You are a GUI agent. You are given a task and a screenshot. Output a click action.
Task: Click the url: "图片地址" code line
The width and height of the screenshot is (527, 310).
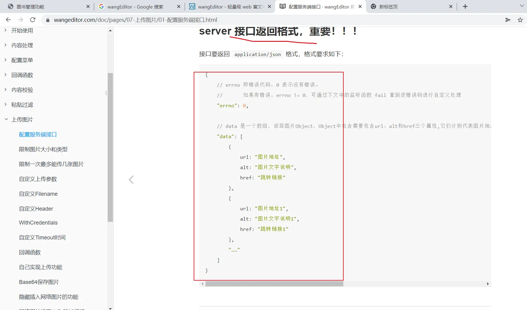pos(263,157)
